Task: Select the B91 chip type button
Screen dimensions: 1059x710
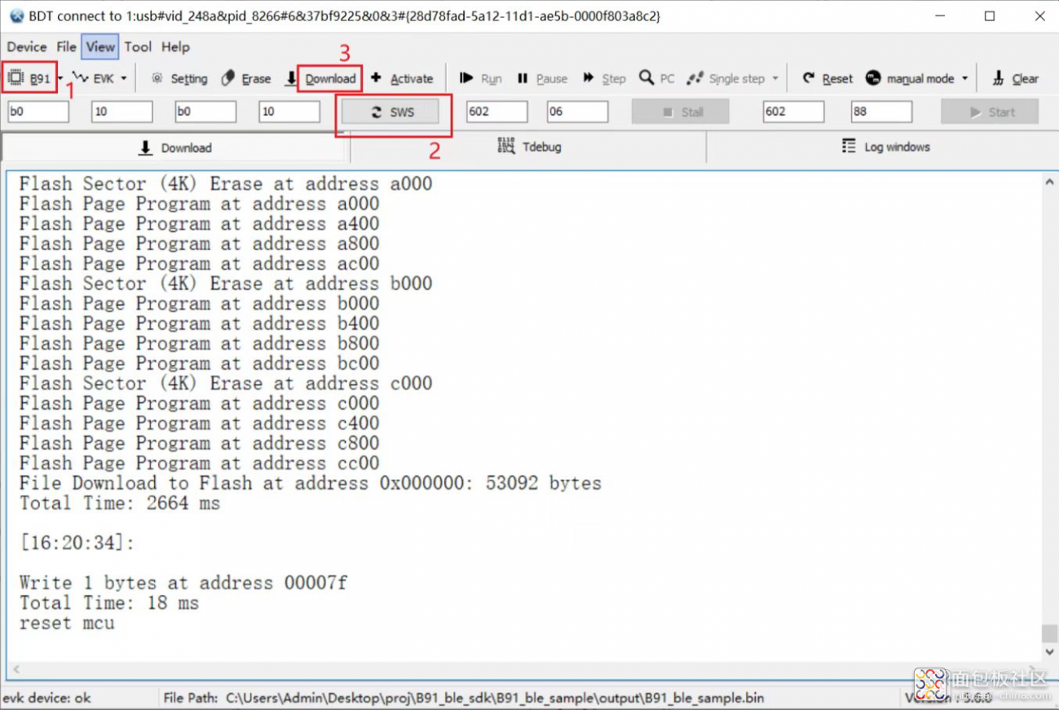Action: coord(30,78)
